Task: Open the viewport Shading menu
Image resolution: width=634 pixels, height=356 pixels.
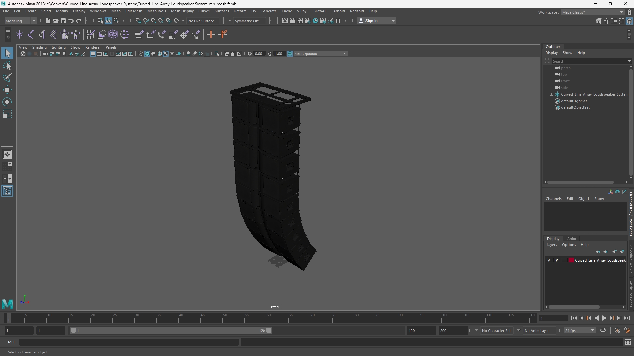Action: pos(39,47)
